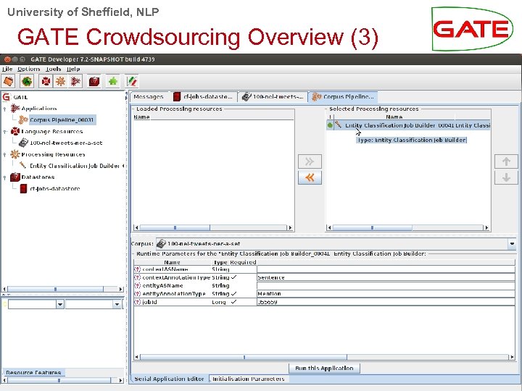Image resolution: width=522 pixels, height=391 pixels.
Task: Click the Selected Processing resources horizontal scrollbar
Action: [407, 228]
